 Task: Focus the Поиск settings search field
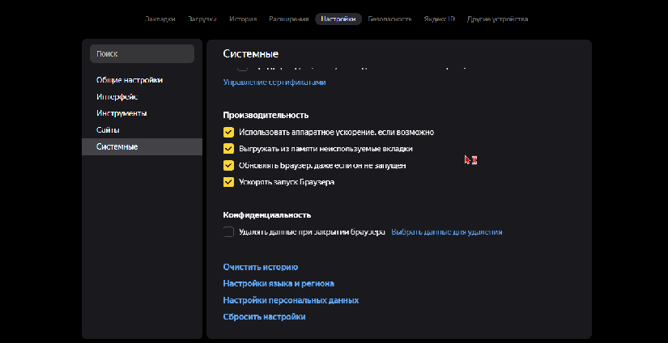pos(142,54)
